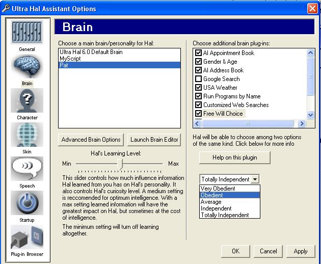321x264 pixels.
Task: Open the Speech bubble icon
Action: [x=27, y=169]
